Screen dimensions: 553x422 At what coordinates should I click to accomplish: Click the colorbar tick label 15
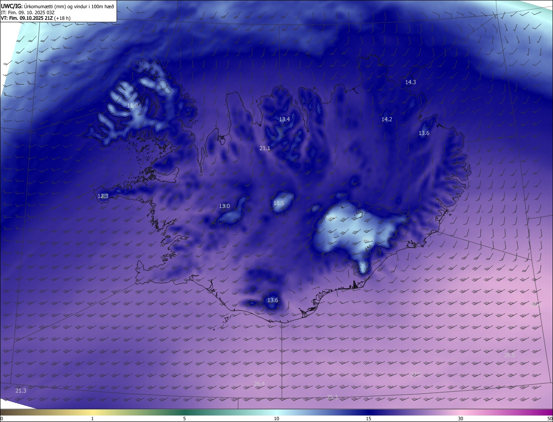coord(369,419)
